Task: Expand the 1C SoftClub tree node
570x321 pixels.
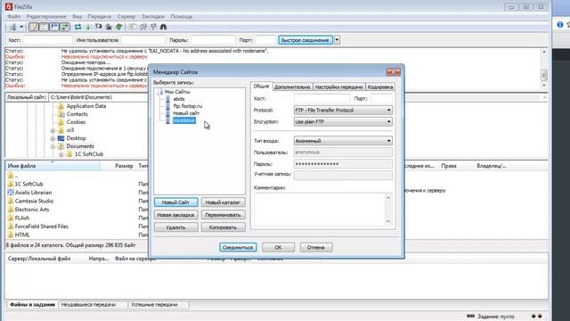Action: pos(61,154)
